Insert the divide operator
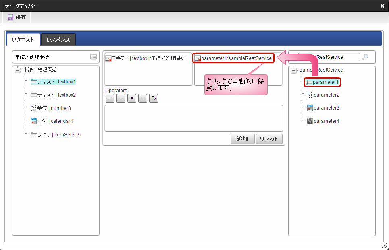 click(143, 98)
